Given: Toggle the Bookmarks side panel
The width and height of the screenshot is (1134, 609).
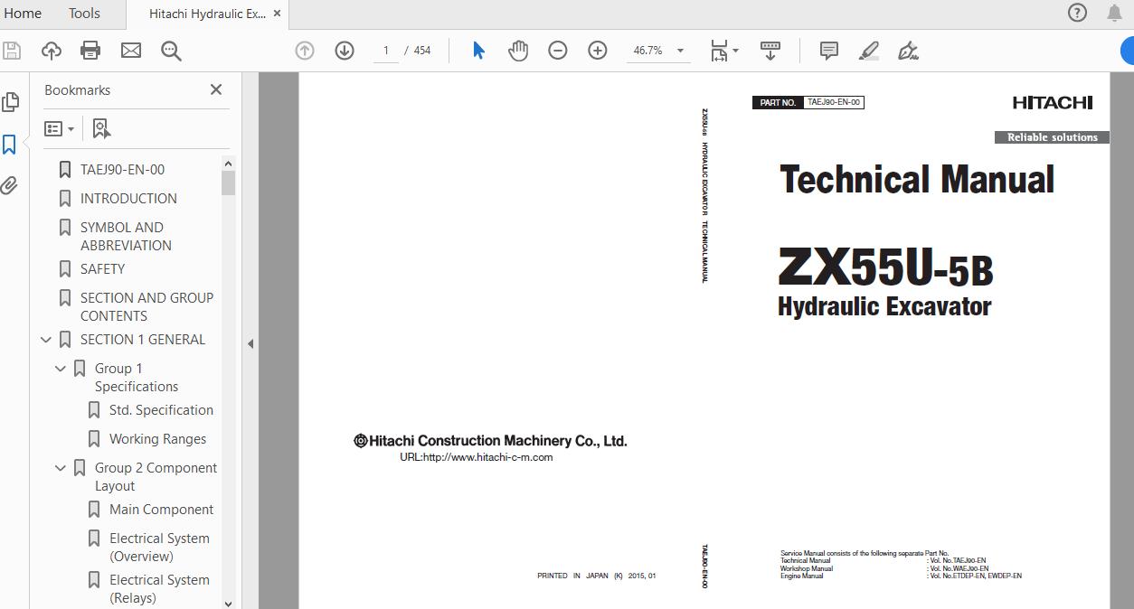Looking at the screenshot, I should [x=10, y=145].
